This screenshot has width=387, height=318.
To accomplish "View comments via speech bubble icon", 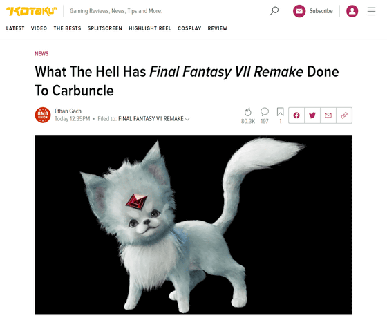I will click(264, 111).
